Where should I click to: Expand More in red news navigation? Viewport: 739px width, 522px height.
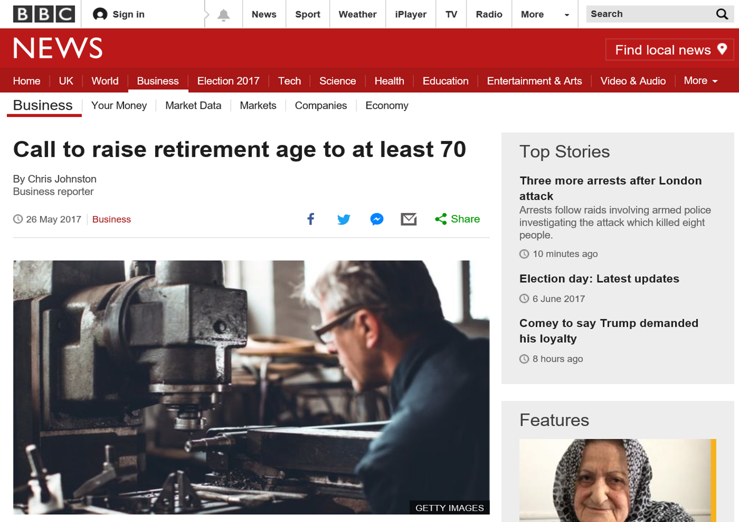(x=700, y=81)
